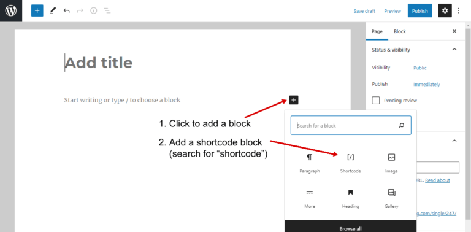The width and height of the screenshot is (471, 232).
Task: Open the WordPress logo menu
Action: [x=11, y=11]
